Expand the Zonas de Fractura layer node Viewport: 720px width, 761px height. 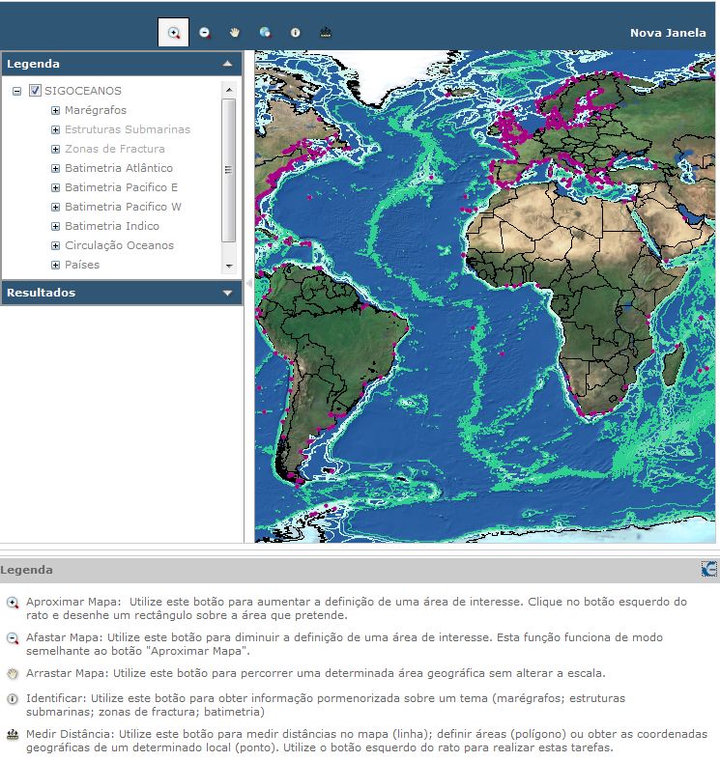55,149
